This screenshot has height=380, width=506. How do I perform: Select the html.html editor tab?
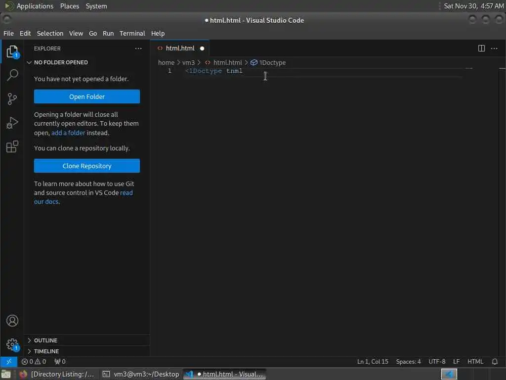(180, 48)
